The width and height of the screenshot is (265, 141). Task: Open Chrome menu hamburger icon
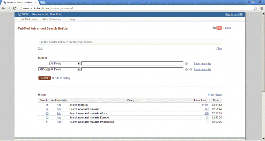tap(262, 8)
